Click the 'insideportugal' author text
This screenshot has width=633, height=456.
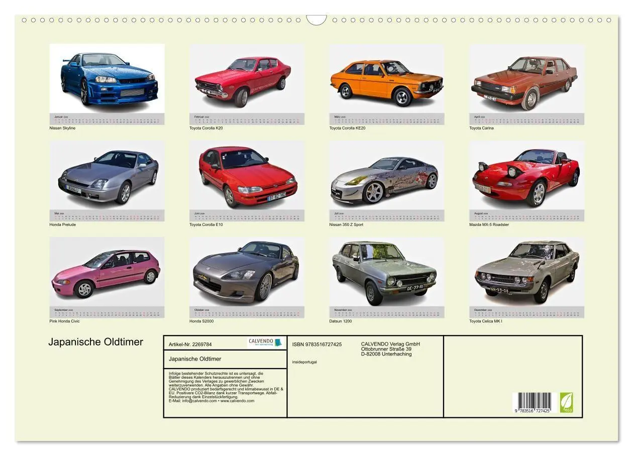pos(304,362)
